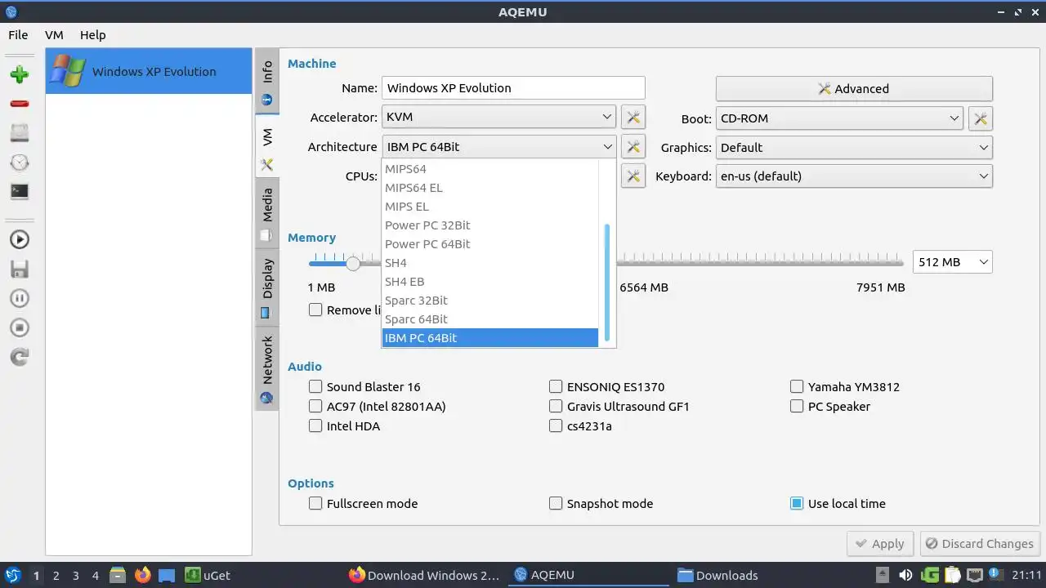Screen dimensions: 1046x588
Task: Enable cs4231a audio card
Action: pyautogui.click(x=556, y=425)
